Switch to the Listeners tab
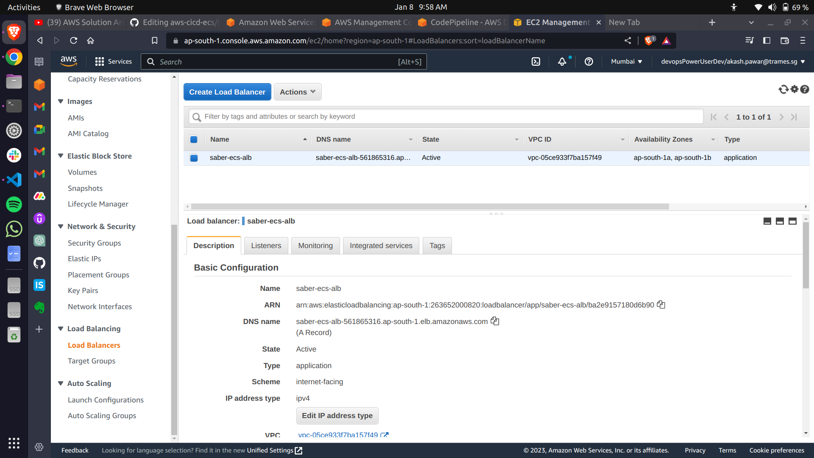The height and width of the screenshot is (458, 814). pos(266,246)
